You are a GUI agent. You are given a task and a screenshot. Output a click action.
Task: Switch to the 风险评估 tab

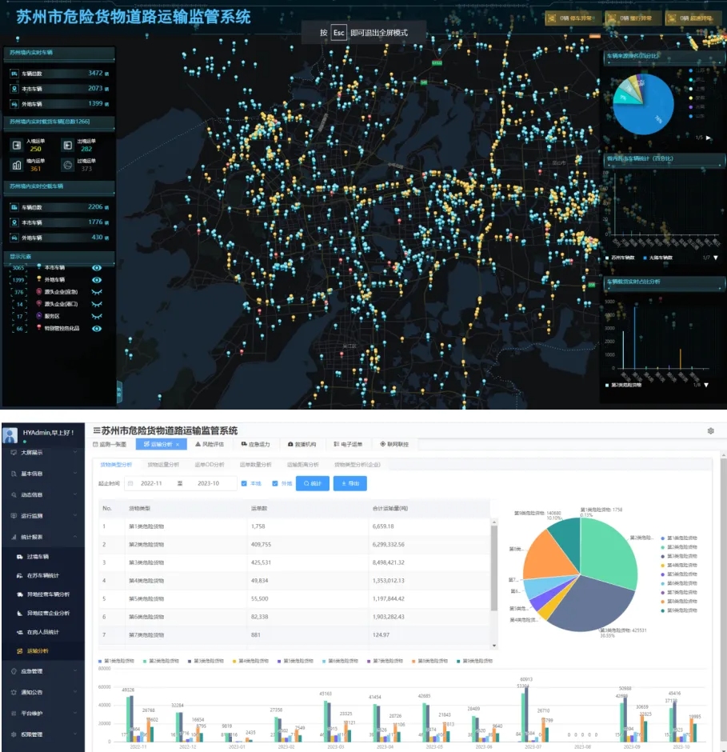point(210,444)
